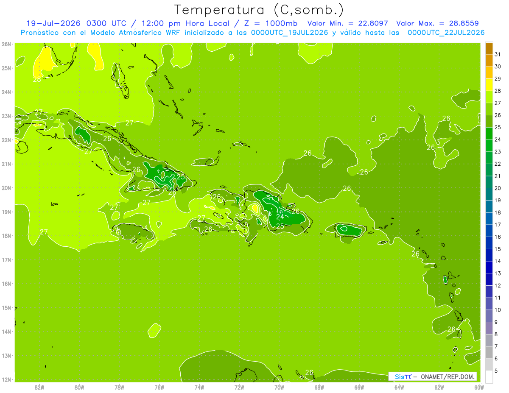Click the 13N latitude axis label

pyautogui.click(x=6, y=355)
